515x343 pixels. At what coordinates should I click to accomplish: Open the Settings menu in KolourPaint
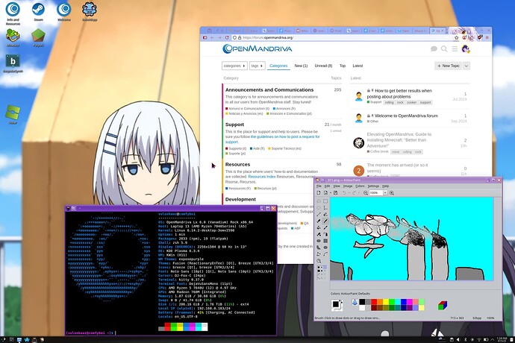click(x=373, y=186)
